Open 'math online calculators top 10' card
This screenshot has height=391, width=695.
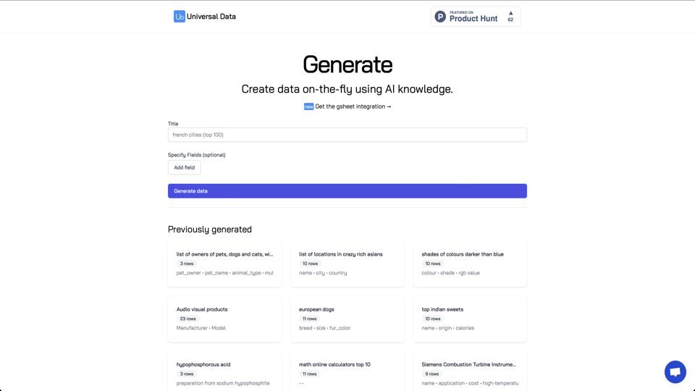[x=347, y=372]
